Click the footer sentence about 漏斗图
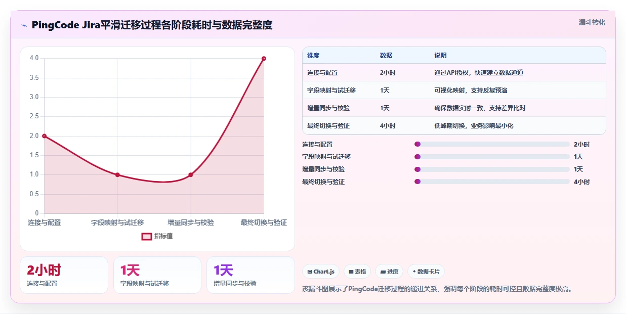The width and height of the screenshot is (626, 314). 437,289
